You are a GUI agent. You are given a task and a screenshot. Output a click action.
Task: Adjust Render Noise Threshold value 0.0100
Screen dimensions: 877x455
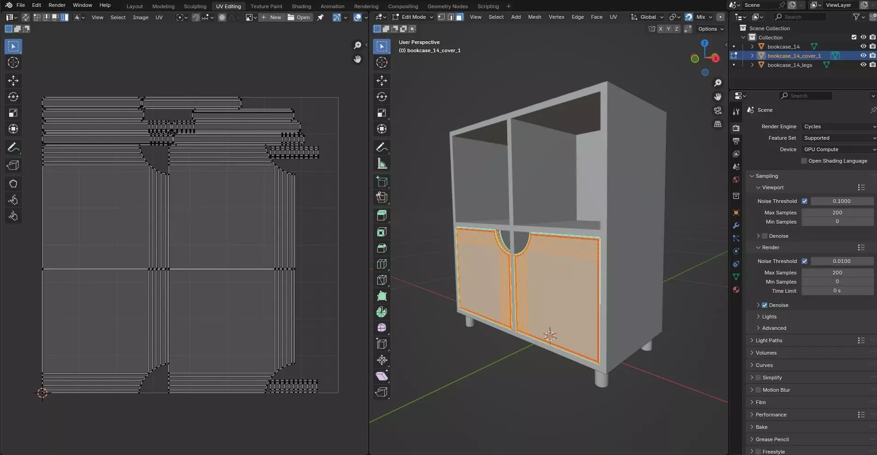coord(842,261)
